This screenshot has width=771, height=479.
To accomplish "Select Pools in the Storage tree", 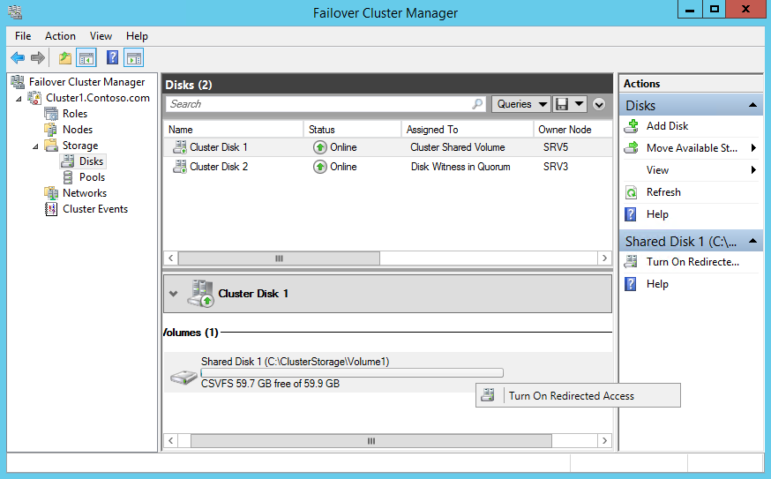I will [92, 177].
